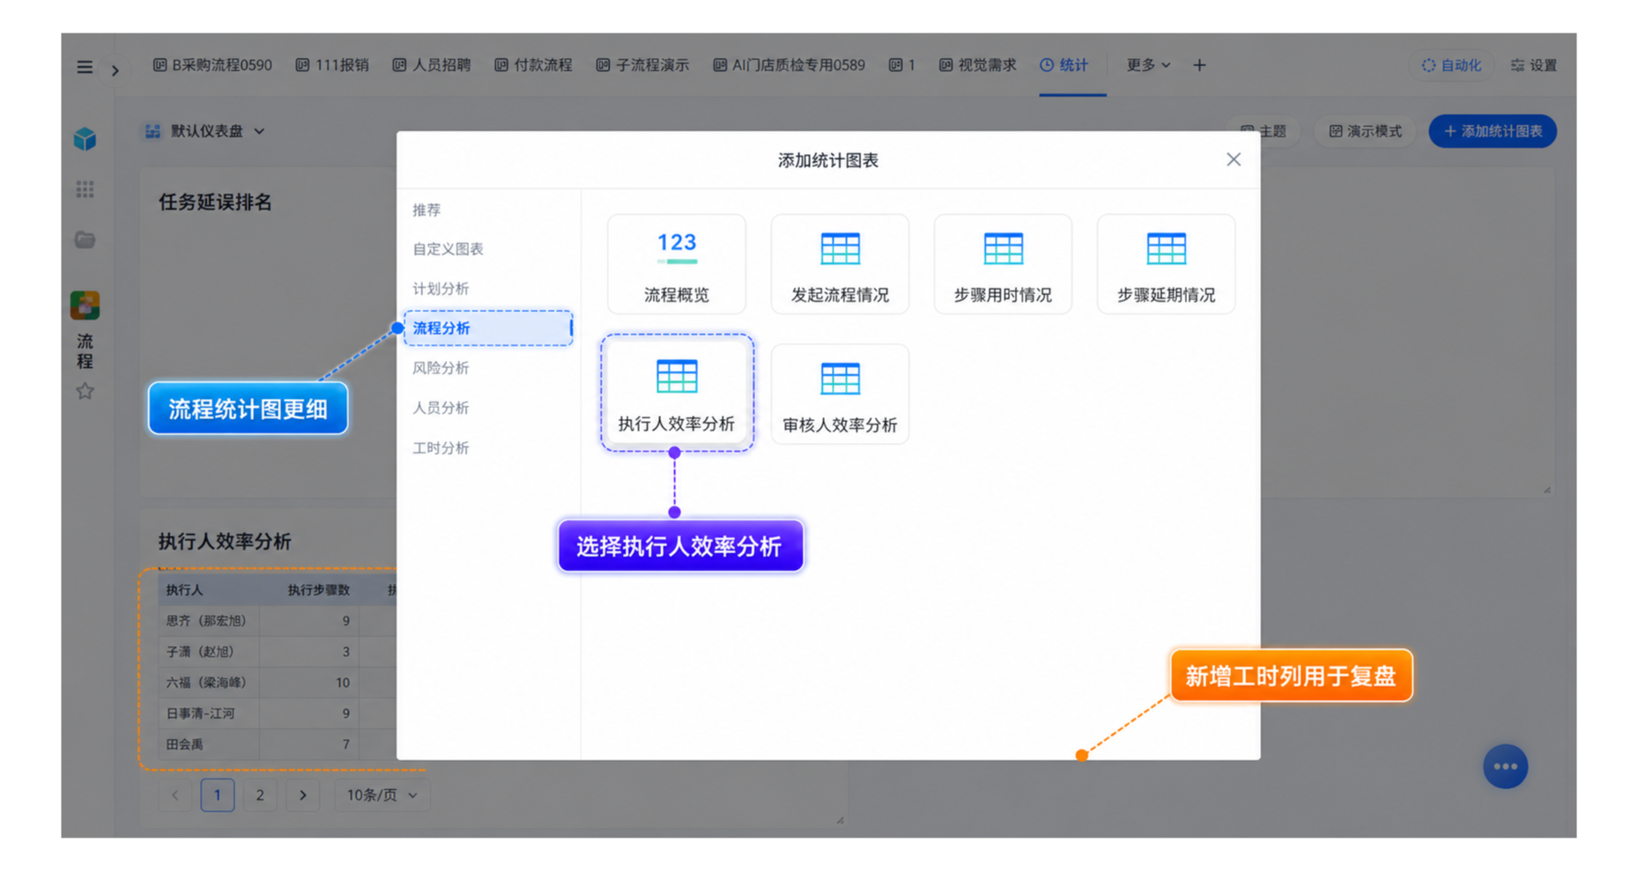Select 人员分析 category in dialog
1638x871 pixels.
(x=441, y=408)
